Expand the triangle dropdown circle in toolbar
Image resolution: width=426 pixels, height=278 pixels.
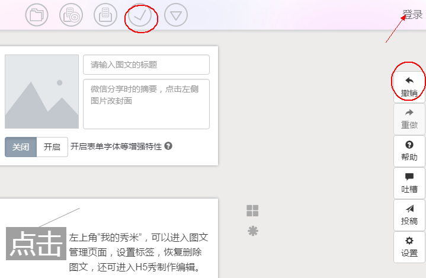pyautogui.click(x=176, y=15)
